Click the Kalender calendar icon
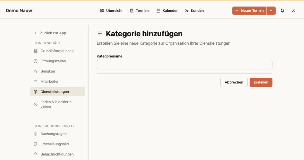The width and height of the screenshot is (304, 160). 158,11
